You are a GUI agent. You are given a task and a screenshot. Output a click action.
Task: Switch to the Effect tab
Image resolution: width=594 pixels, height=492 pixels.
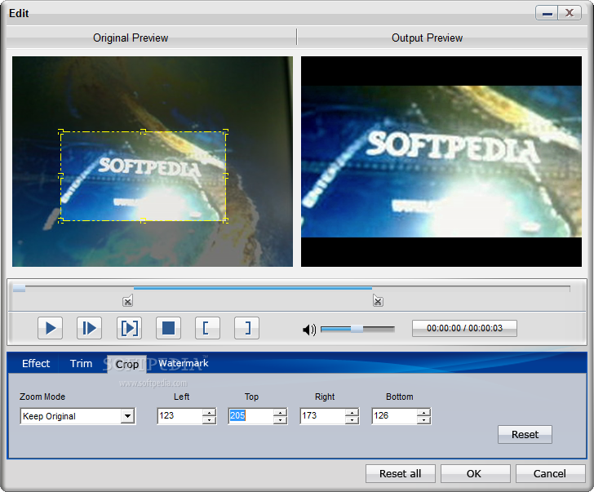click(x=36, y=364)
